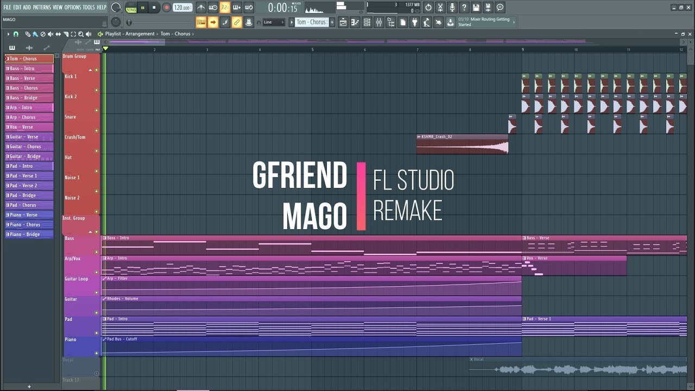Select the zoom tool in playlist
Viewport: 695px width, 391px height.
[x=81, y=34]
